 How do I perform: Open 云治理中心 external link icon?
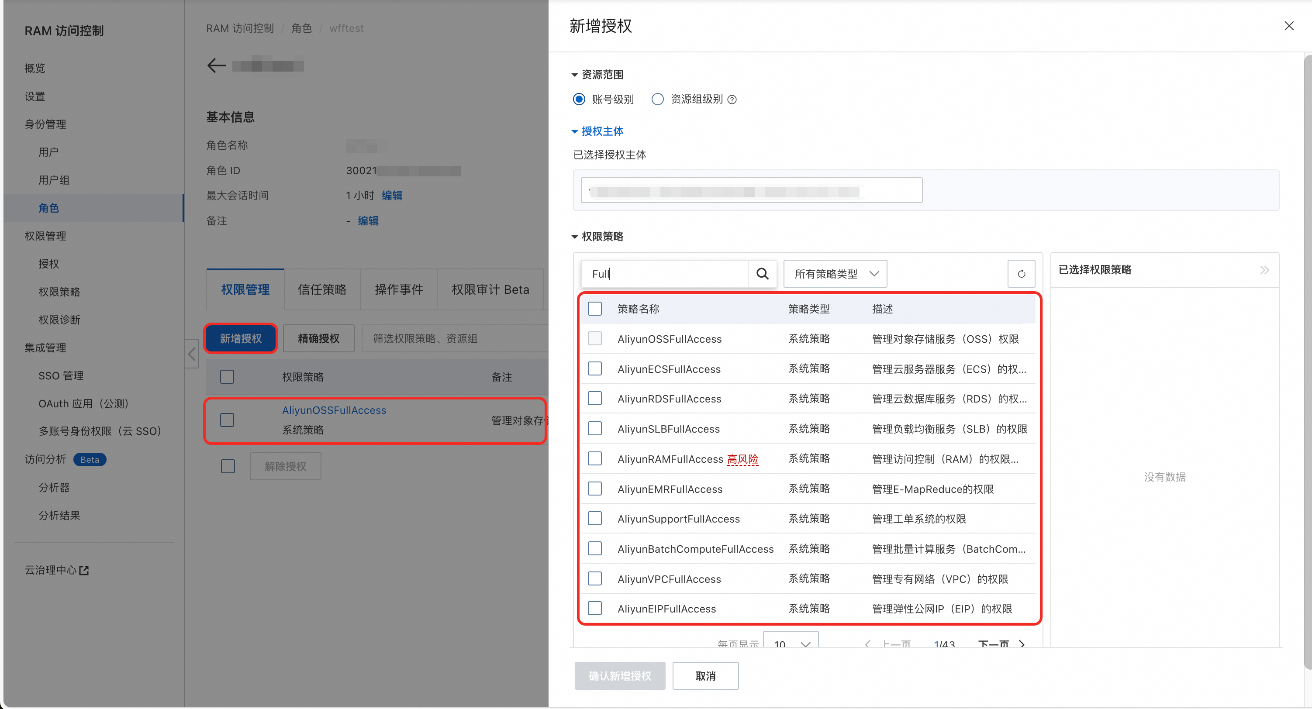coord(85,571)
